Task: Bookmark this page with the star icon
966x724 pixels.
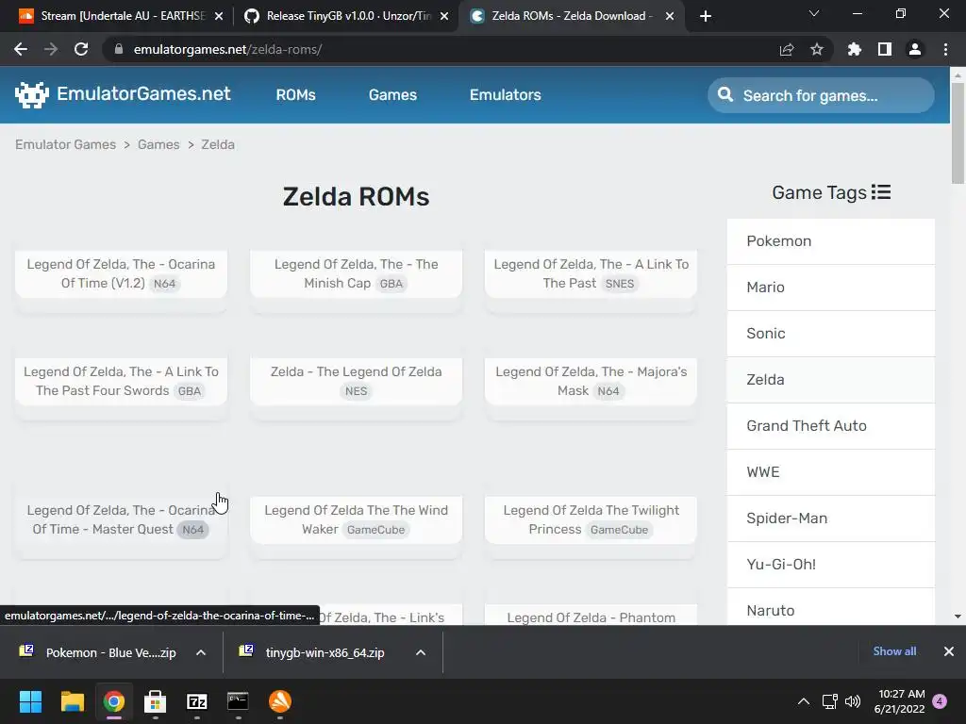Action: point(817,49)
